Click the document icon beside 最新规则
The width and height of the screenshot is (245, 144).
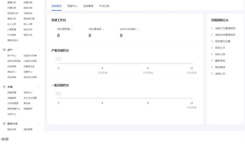pyautogui.click(x=212, y=60)
